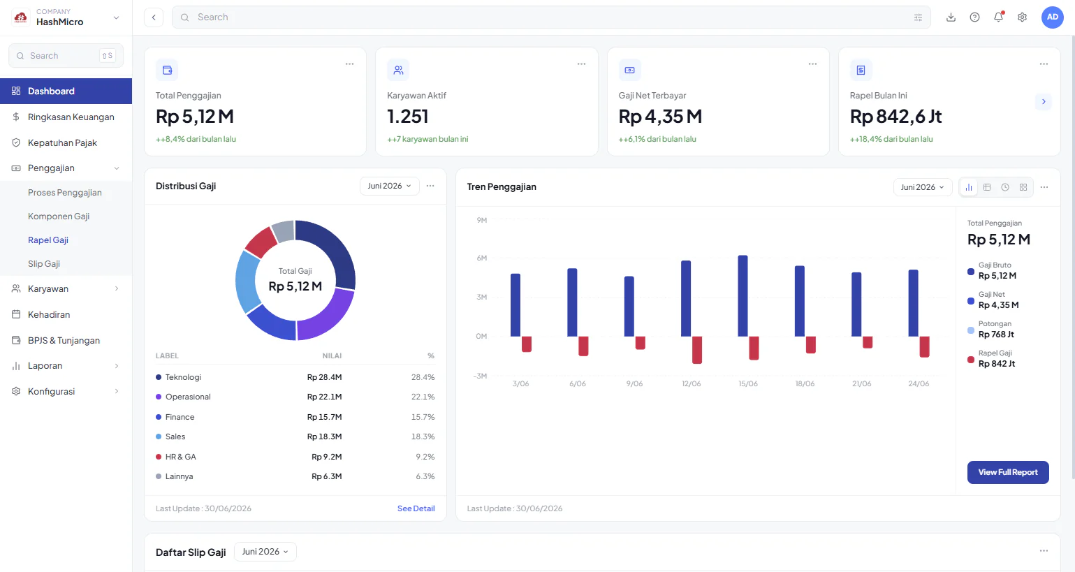Open Ringkasan Keuangan menu item
1075x572 pixels.
tap(66, 117)
